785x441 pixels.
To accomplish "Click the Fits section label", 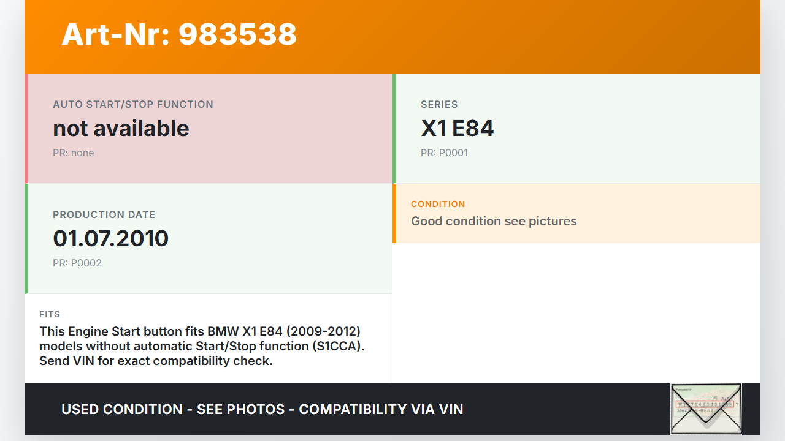I will pyautogui.click(x=50, y=314).
